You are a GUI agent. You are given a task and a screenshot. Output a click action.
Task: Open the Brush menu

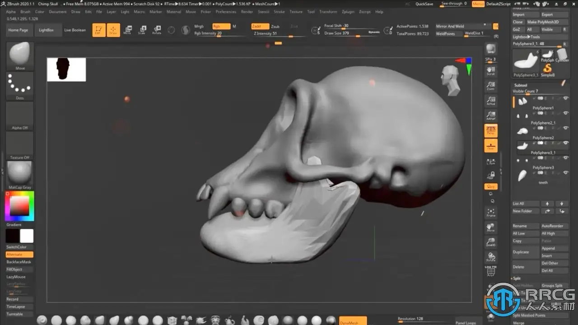25,12
